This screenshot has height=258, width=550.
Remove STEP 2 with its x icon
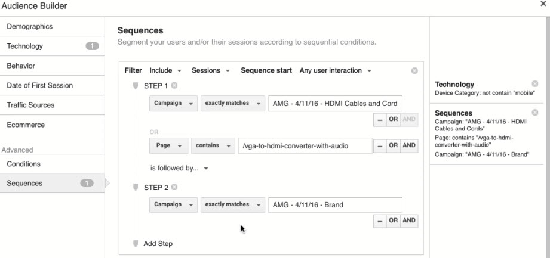coord(174,187)
